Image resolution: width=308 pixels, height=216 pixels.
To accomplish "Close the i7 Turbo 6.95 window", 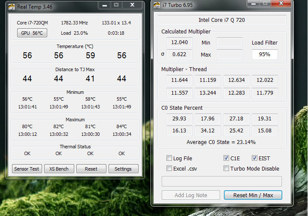I will [x=281, y=3].
